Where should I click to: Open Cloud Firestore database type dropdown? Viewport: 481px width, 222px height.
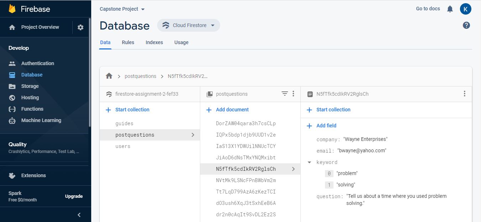(188, 25)
